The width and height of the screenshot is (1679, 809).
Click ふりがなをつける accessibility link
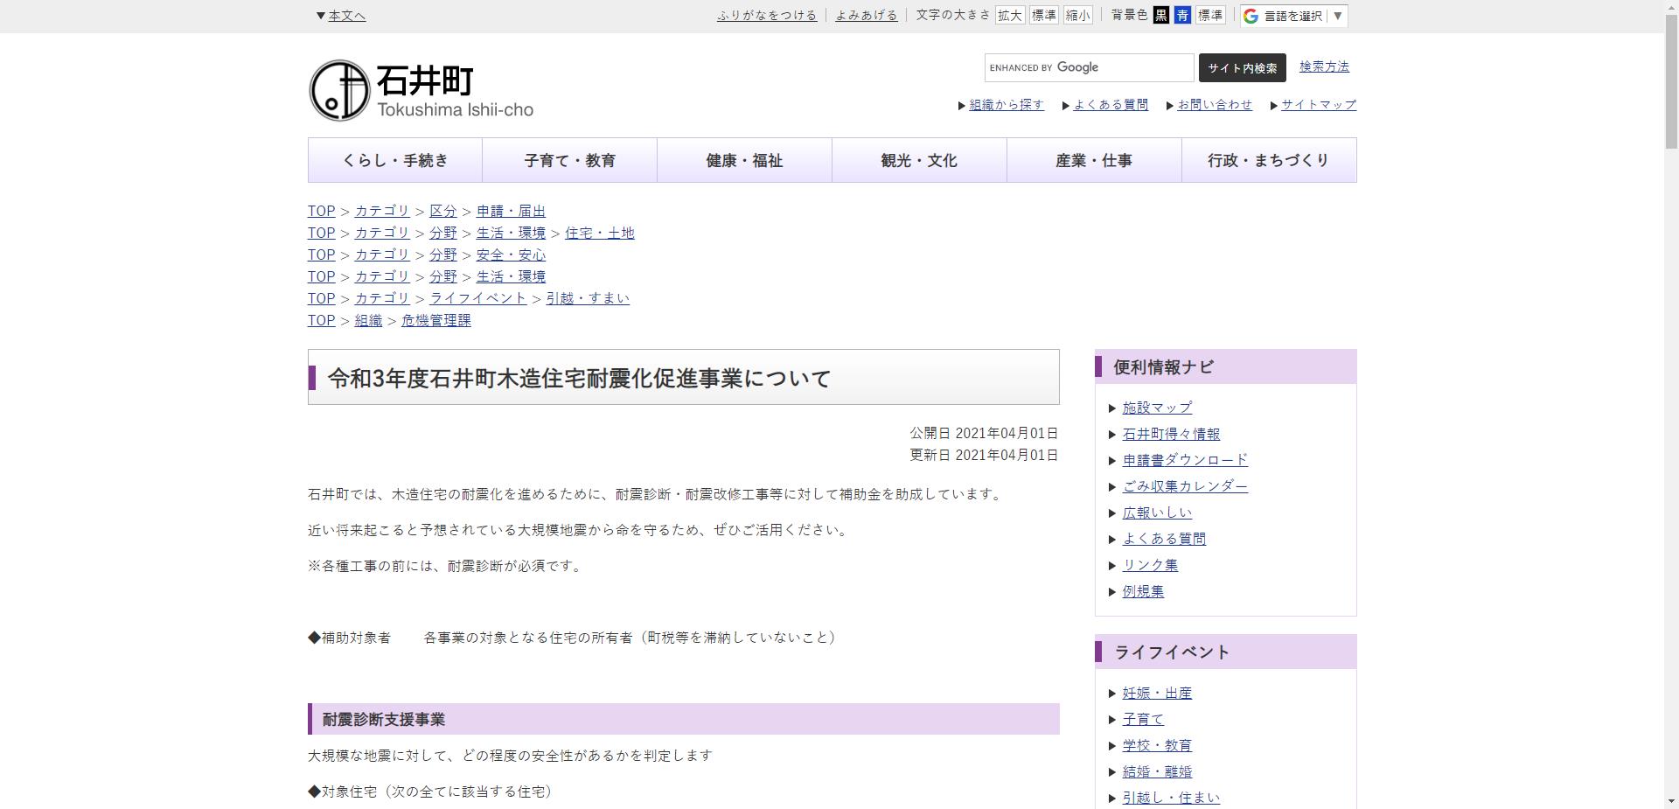tap(767, 15)
